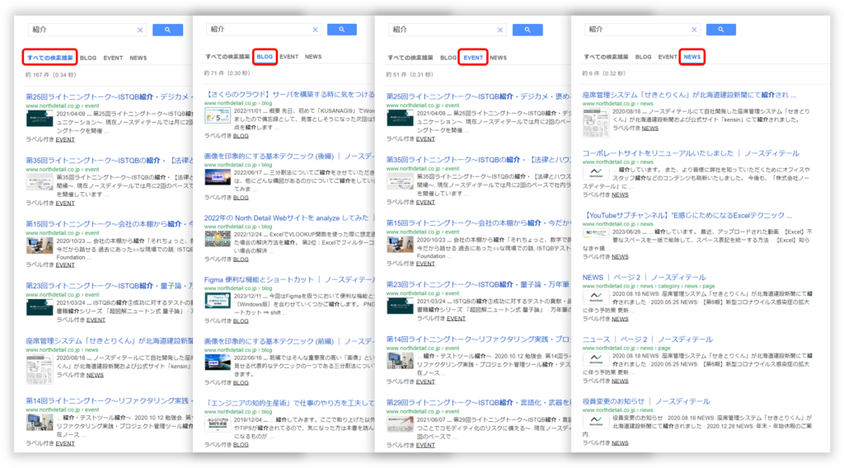Select the highlighted BLOG tab in the second panel
Screen dimensions: 844x468
[265, 57]
